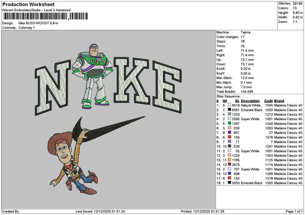Click the Created By label in the footer
305x215 pixels.
11,211
